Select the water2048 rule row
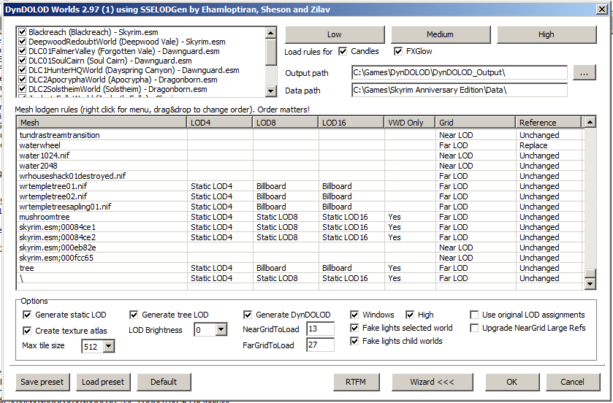Viewport: 613px width, 403px height. point(300,166)
